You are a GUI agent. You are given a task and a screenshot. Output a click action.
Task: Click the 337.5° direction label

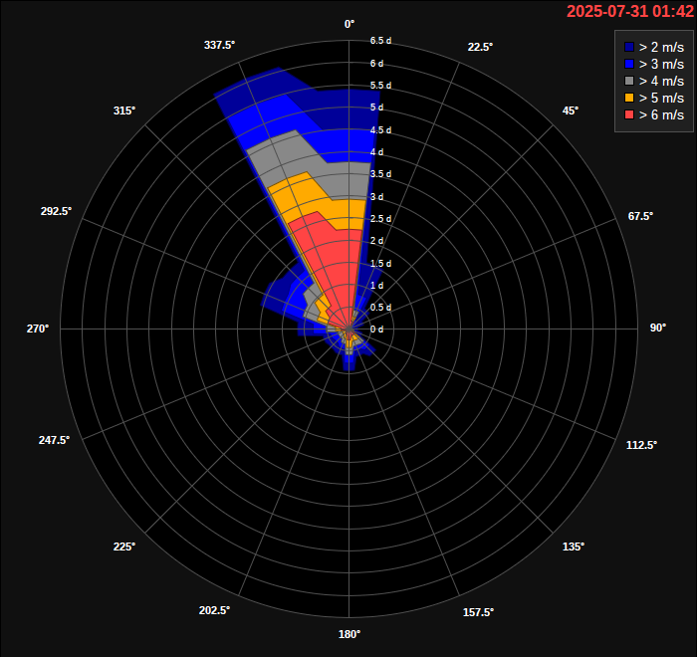coord(220,45)
